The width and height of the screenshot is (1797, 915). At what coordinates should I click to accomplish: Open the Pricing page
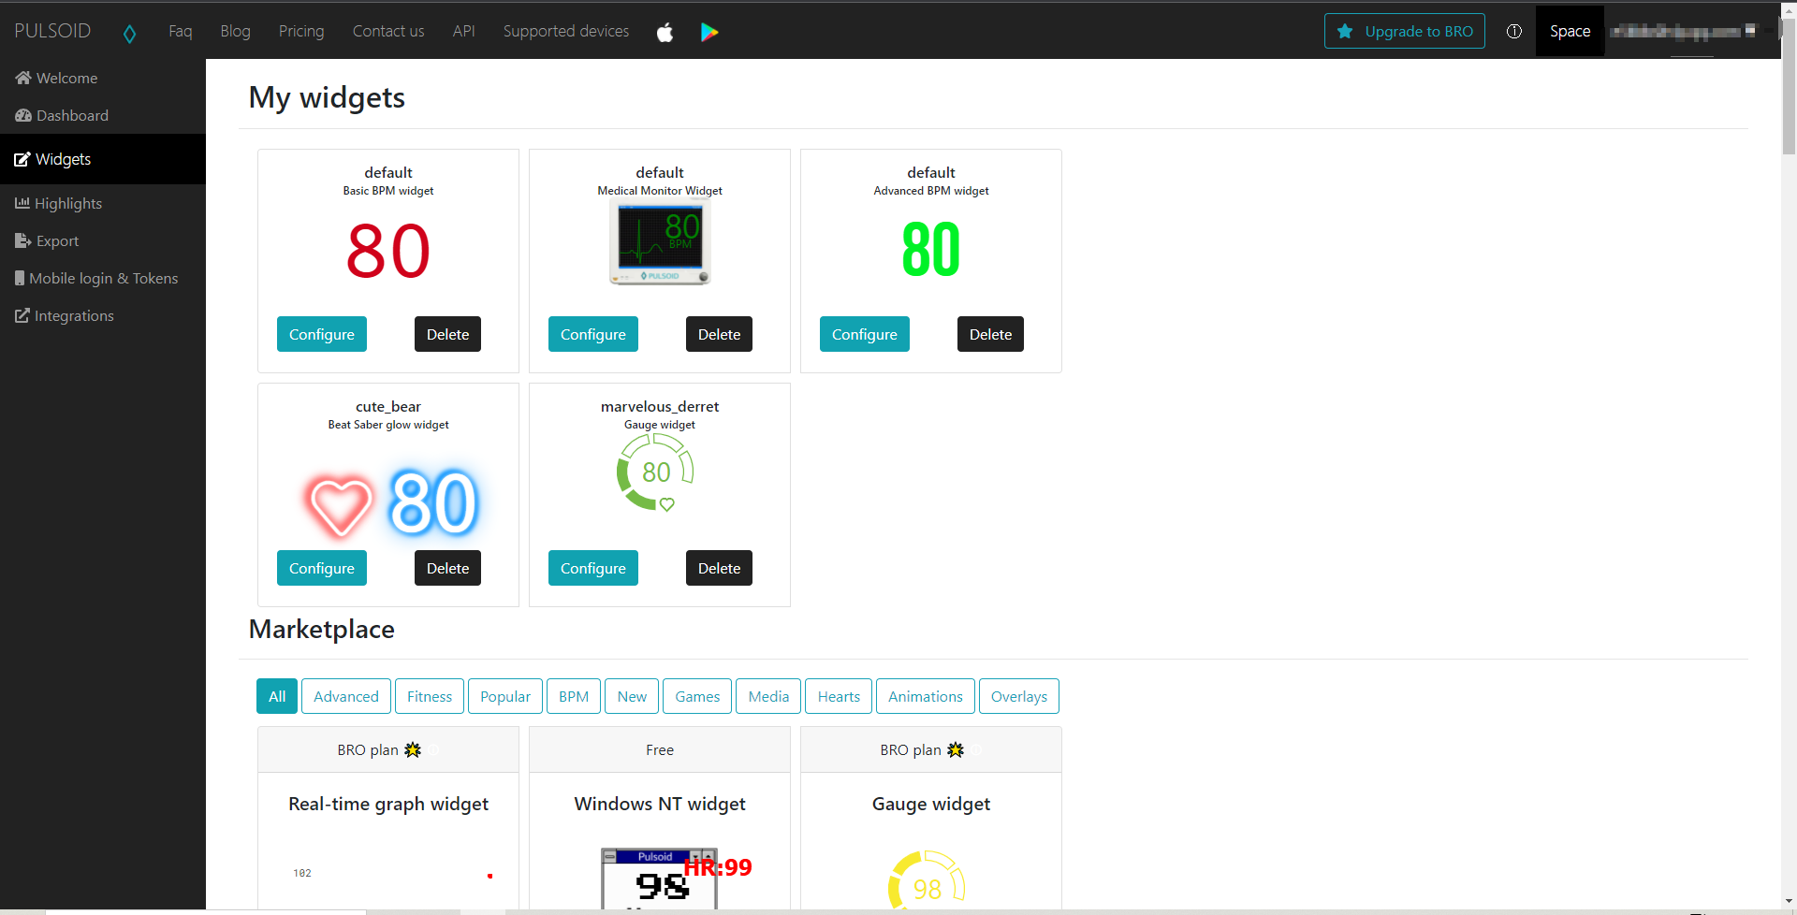coord(301,31)
